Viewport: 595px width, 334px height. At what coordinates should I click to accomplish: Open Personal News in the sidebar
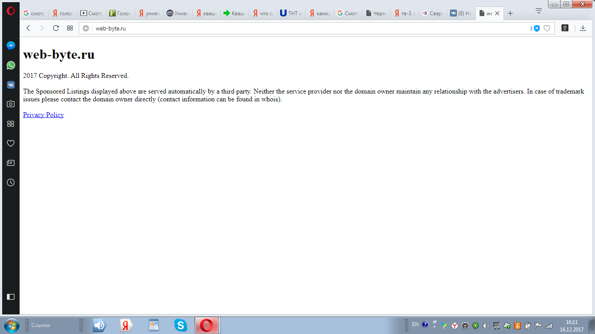[x=11, y=163]
